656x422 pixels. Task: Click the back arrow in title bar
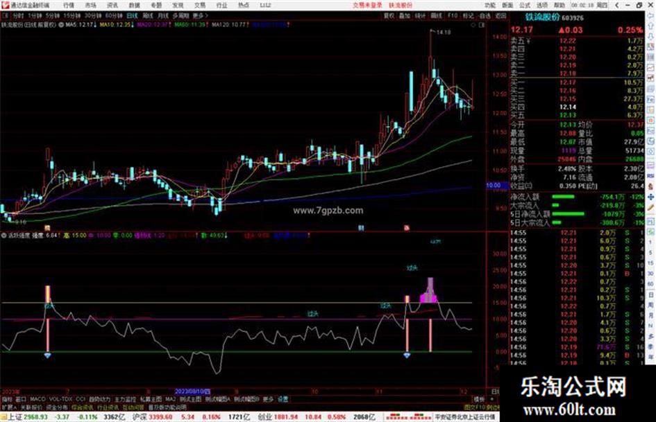pos(617,6)
